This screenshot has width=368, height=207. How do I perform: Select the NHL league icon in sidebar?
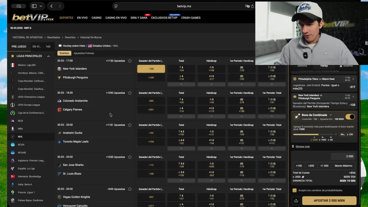tap(13, 137)
